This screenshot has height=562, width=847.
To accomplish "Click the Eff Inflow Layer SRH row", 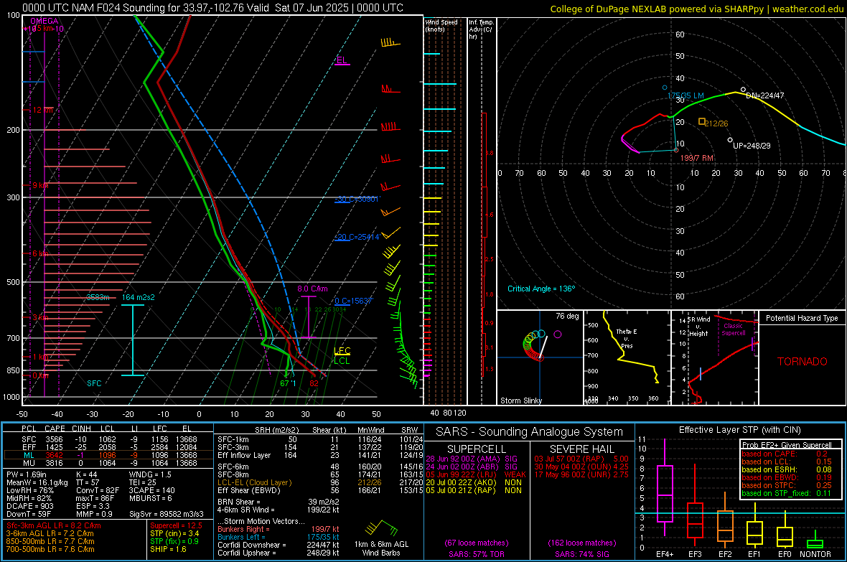I will (x=320, y=455).
